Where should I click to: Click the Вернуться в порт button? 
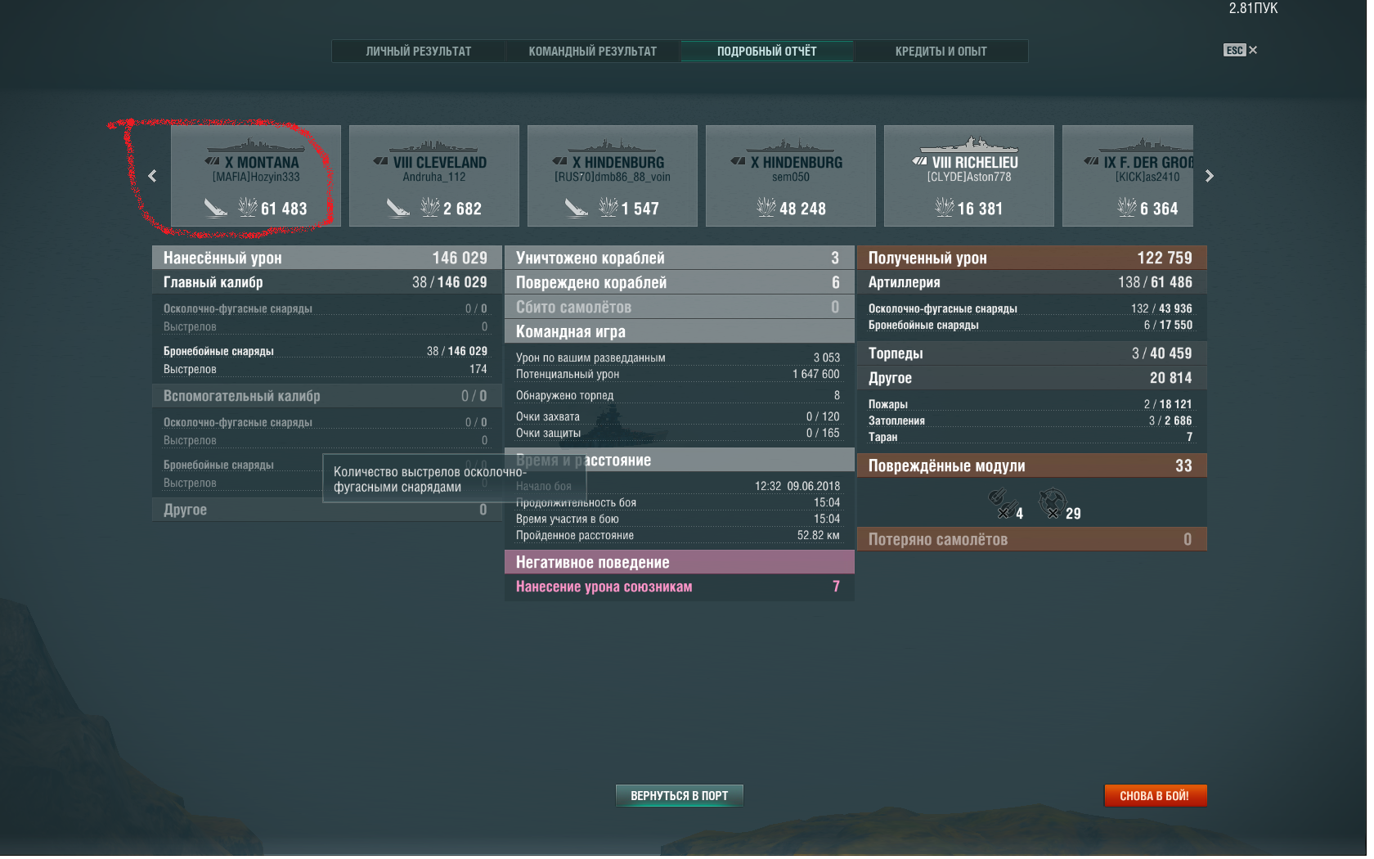pos(680,795)
